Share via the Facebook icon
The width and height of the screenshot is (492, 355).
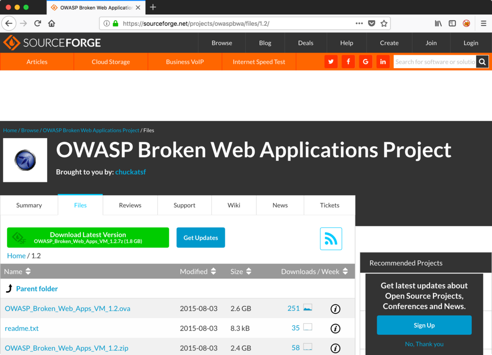point(348,62)
